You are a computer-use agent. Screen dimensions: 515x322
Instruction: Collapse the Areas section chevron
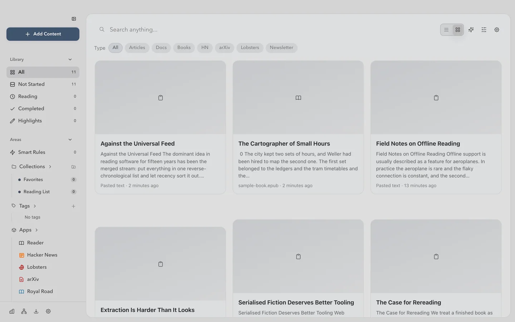click(70, 140)
